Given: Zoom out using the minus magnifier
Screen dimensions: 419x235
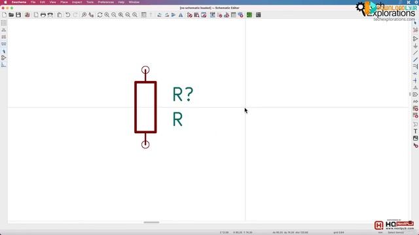Looking at the screenshot, I should pyautogui.click(x=114, y=15).
